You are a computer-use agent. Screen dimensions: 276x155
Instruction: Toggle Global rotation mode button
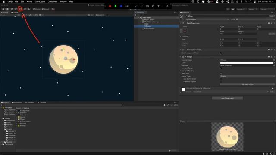click(x=45, y=9)
